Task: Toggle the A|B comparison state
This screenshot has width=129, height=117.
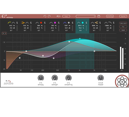Action: click(x=58, y=16)
